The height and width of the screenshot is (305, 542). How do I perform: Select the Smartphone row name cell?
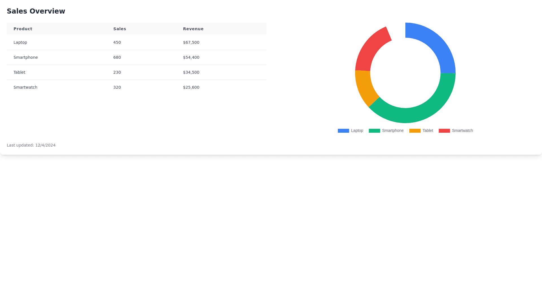click(25, 57)
